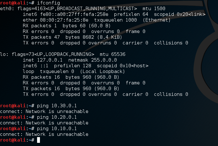
Task: Click the (Ethernet) label text
Action: (157, 20)
